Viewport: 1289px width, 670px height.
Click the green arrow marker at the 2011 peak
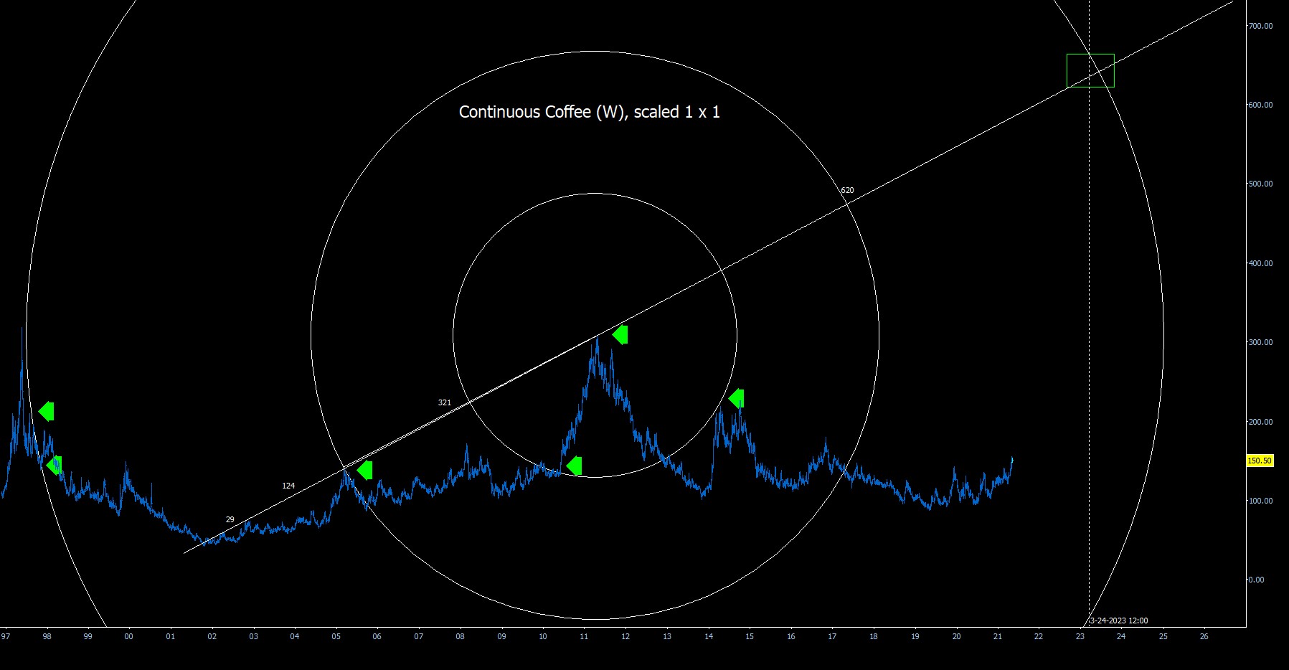(x=620, y=334)
